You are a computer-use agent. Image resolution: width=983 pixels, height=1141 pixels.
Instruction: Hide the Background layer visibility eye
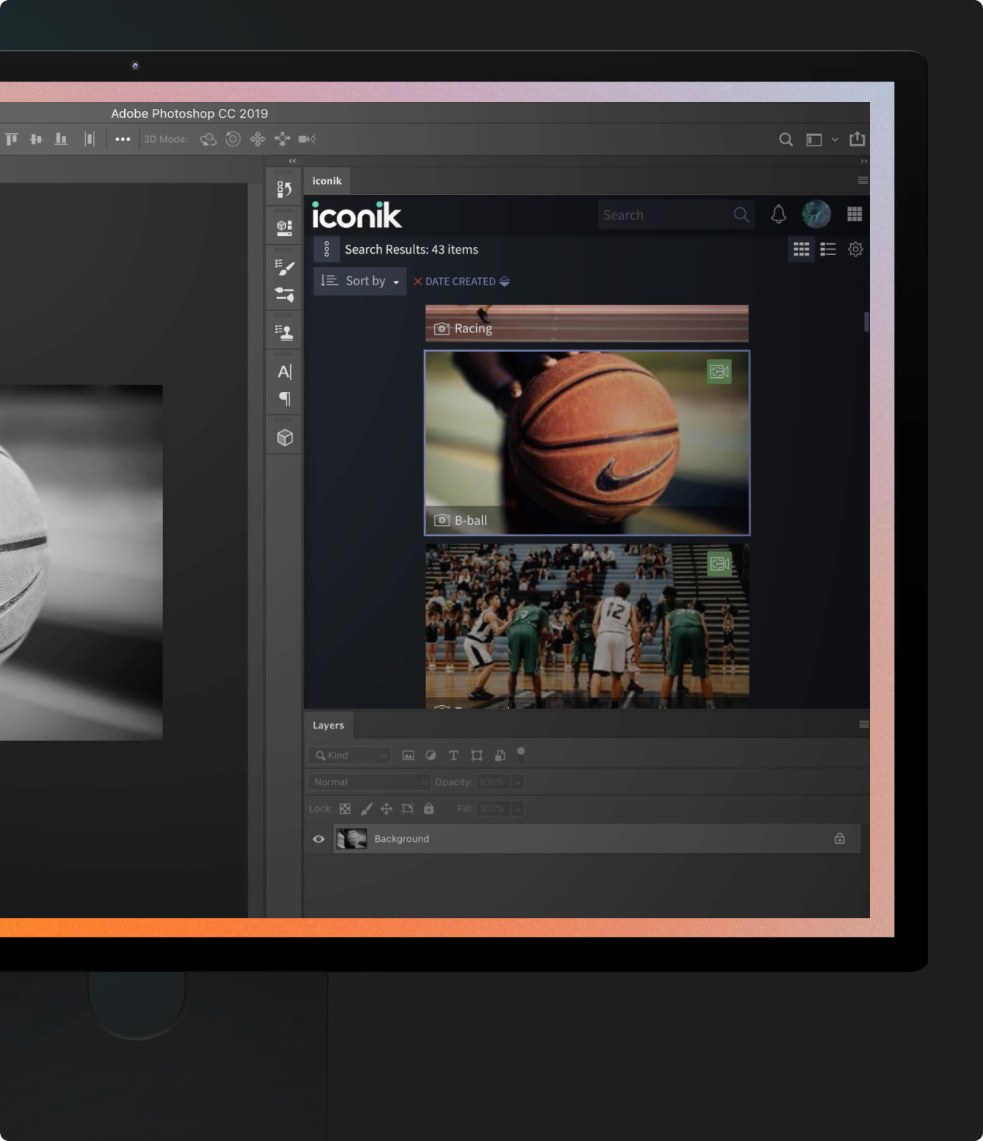coord(319,839)
